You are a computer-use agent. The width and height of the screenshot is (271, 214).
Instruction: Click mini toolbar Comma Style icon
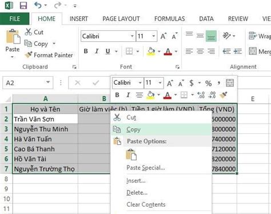pyautogui.click(x=219, y=83)
